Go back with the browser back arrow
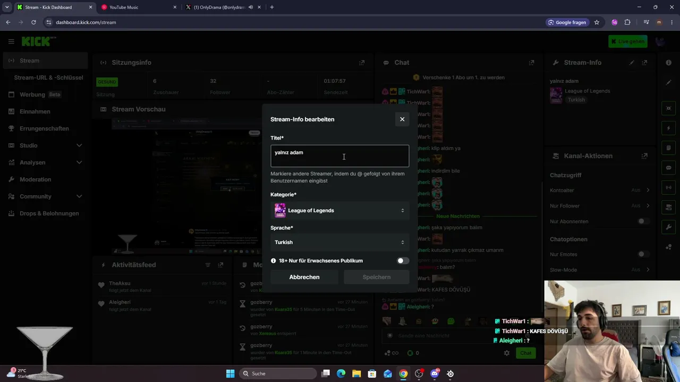 tap(8, 22)
